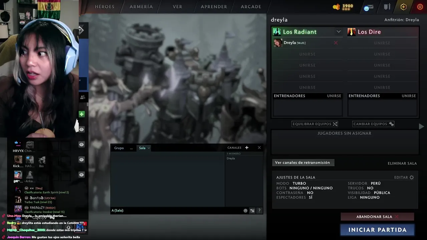Viewport: 427px width, 240px height.
Task: Click EQUILIBRAR EQUIPOS button
Action: [x=315, y=124]
